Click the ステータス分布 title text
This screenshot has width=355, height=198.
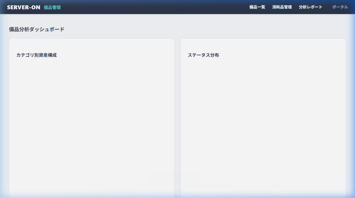tap(204, 55)
